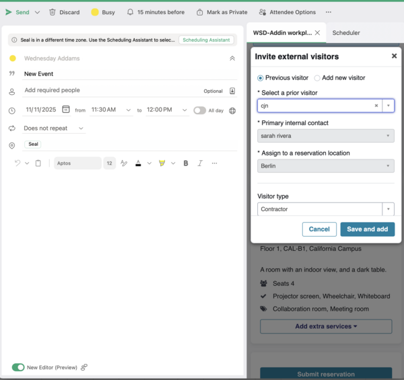Toggle the New Editor (Preview) switch

(x=18, y=367)
